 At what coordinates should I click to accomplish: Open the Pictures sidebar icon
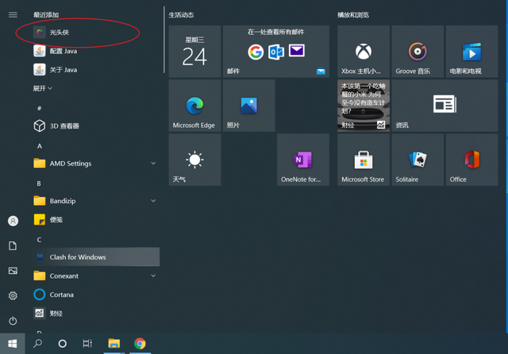tap(13, 271)
